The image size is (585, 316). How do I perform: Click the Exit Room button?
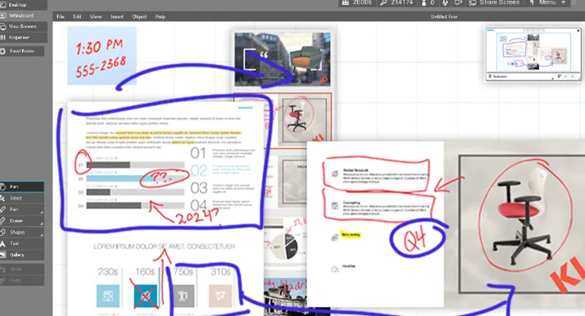(x=22, y=51)
